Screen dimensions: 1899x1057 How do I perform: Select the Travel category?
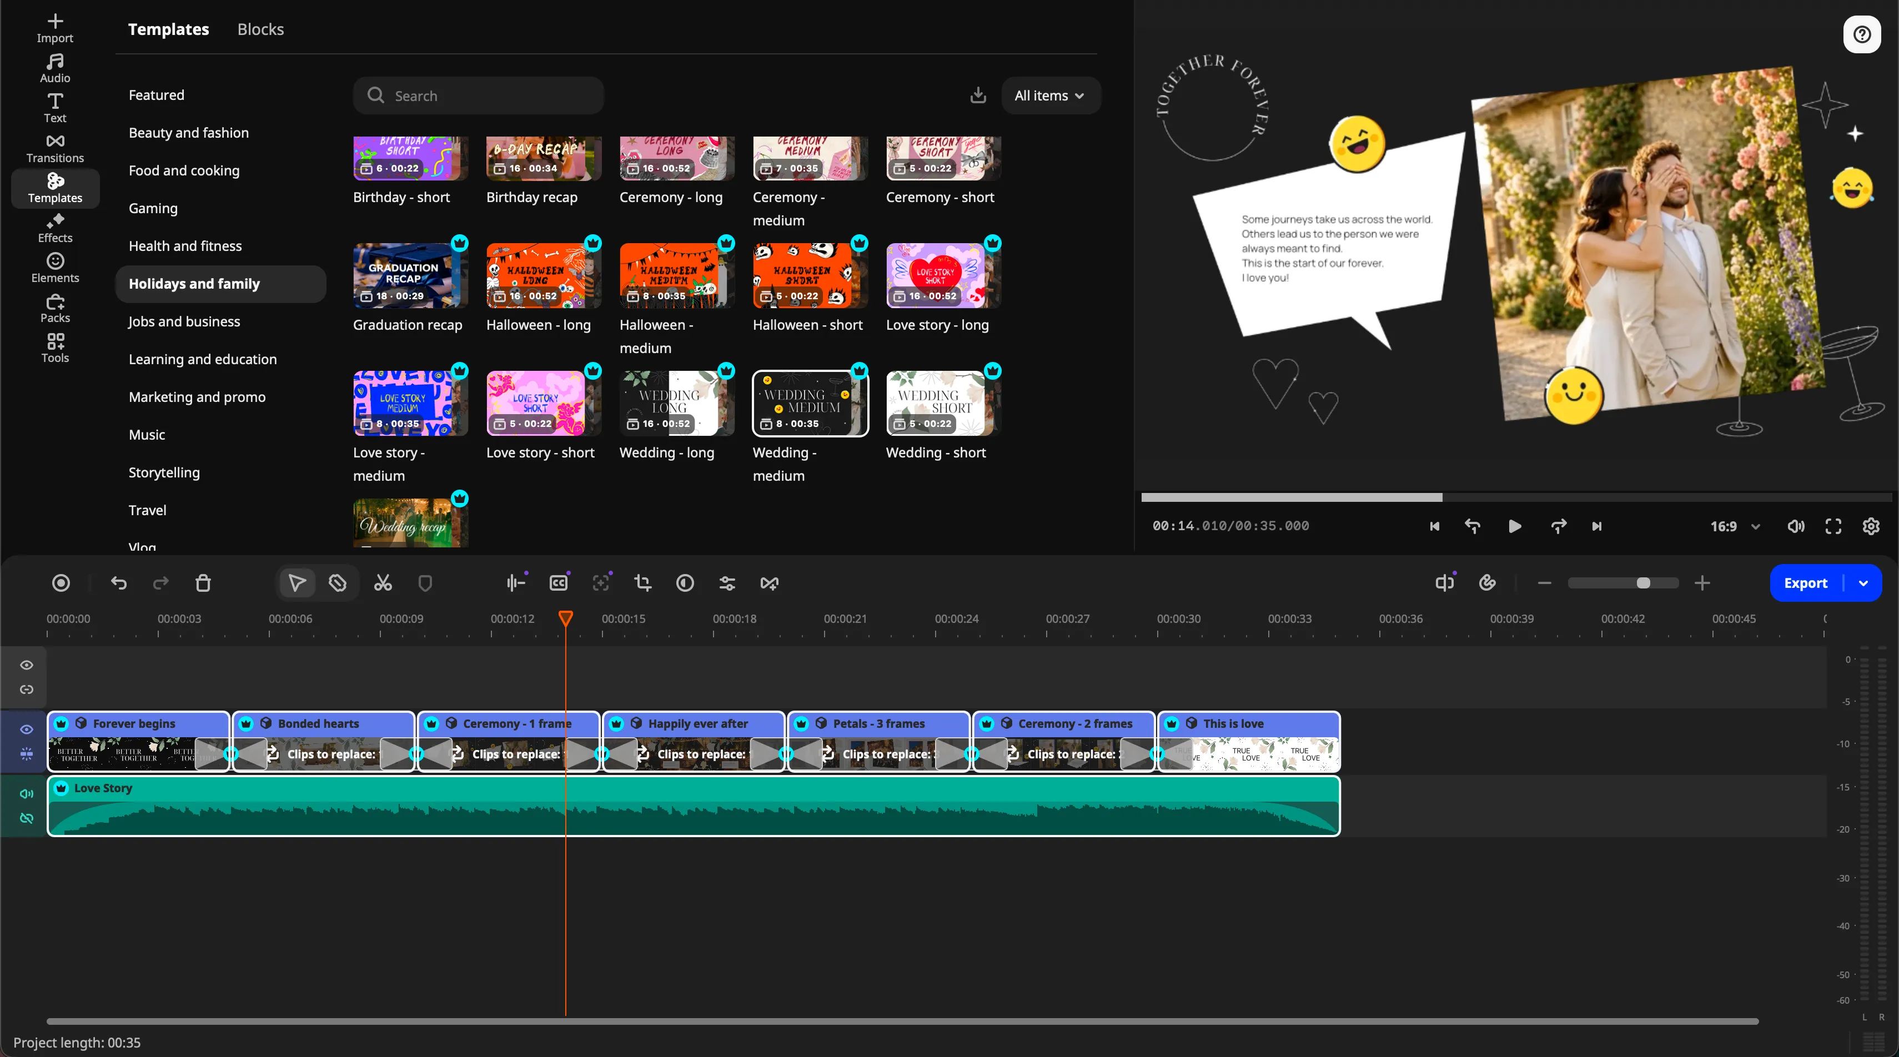point(148,509)
